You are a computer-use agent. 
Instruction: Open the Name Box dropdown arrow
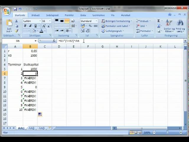(35, 41)
